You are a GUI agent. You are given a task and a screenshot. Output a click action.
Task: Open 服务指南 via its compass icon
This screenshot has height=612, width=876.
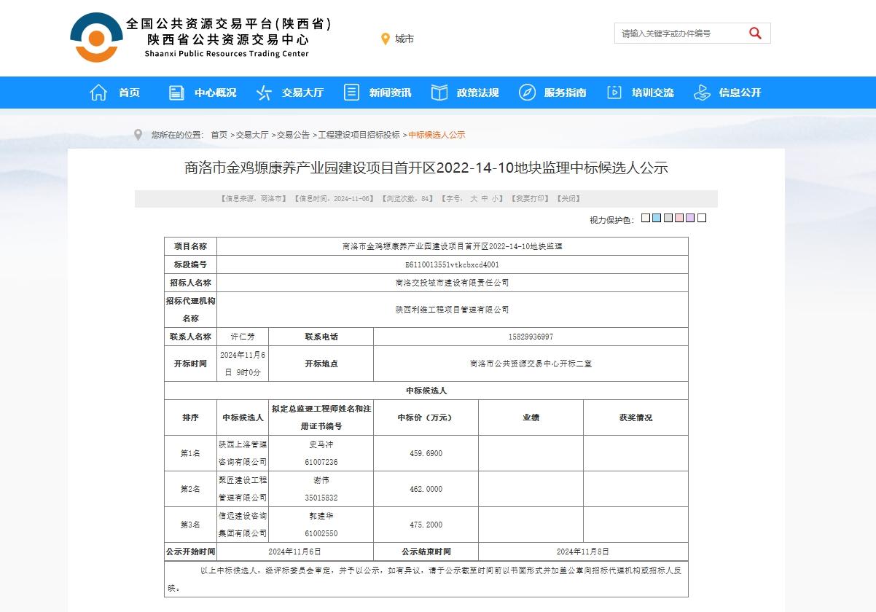527,93
